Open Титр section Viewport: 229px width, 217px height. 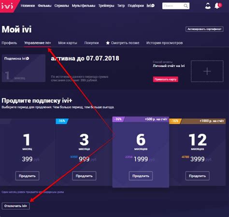point(121,6)
